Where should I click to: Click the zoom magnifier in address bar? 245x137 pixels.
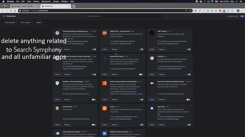point(186,11)
